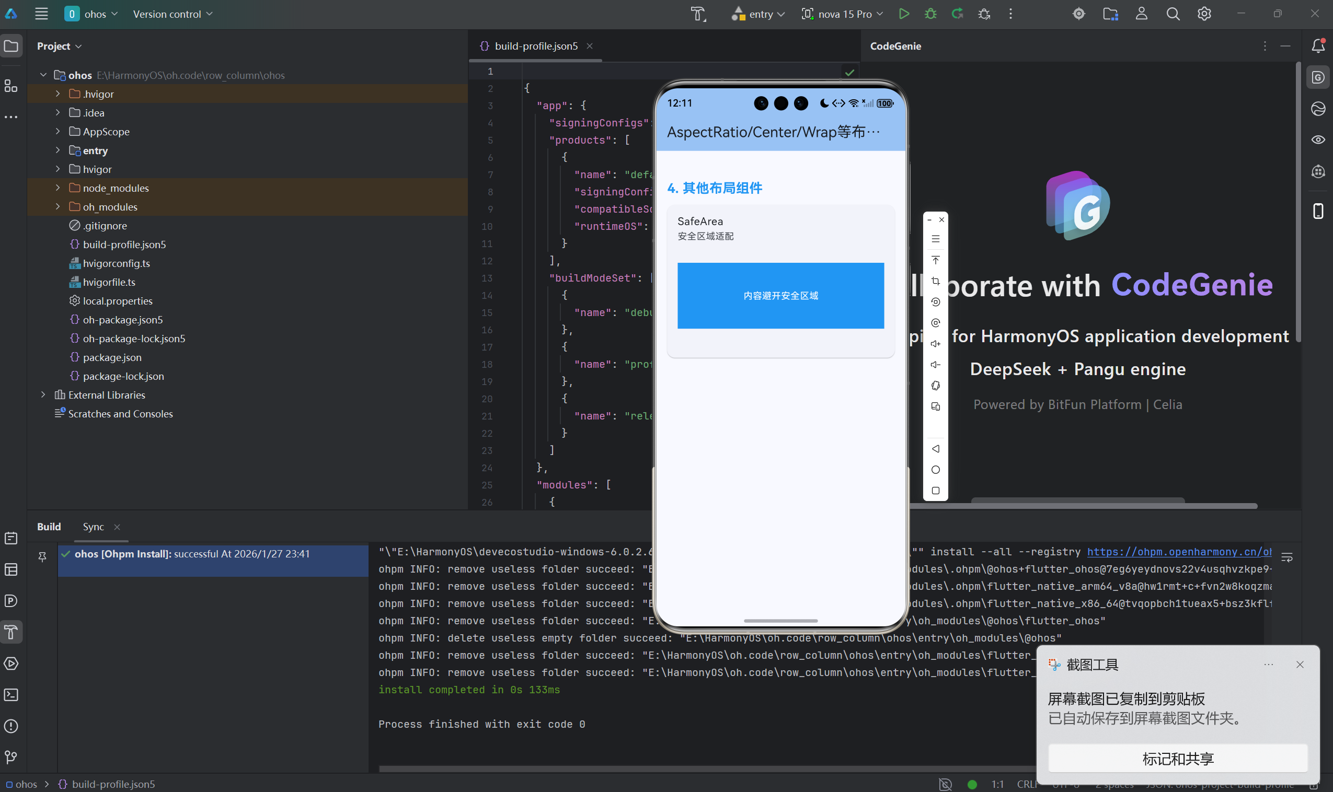Click the Debug bug icon in toolbar
The image size is (1333, 792).
click(x=930, y=14)
